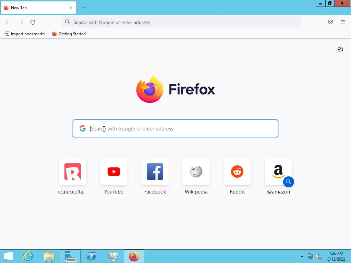Open Getting Started bookmark
This screenshot has height=263, width=351.
69,34
